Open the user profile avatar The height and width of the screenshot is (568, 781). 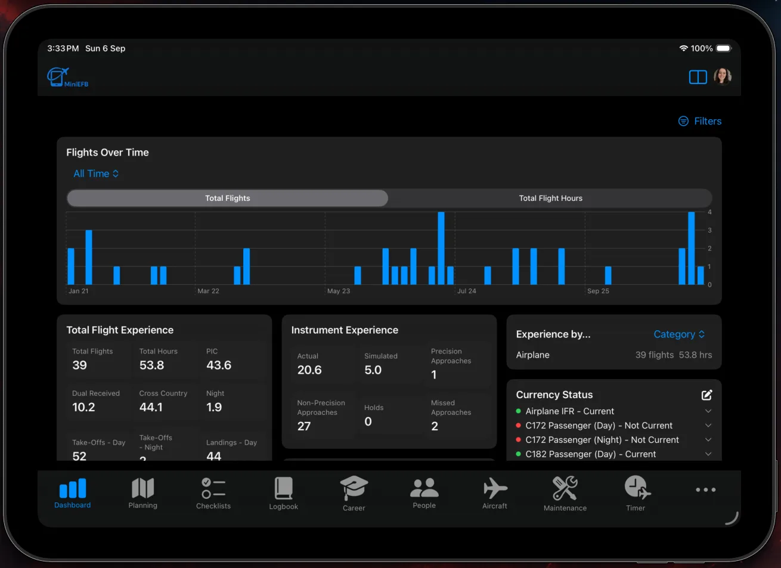(x=723, y=76)
